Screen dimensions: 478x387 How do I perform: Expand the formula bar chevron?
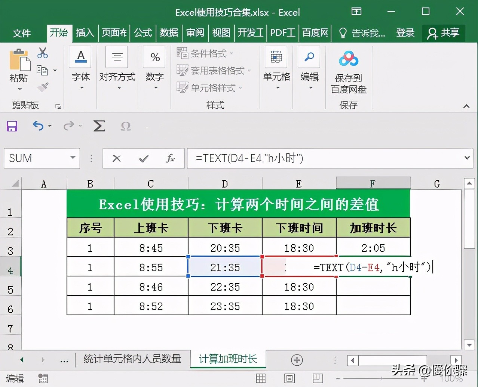click(467, 158)
